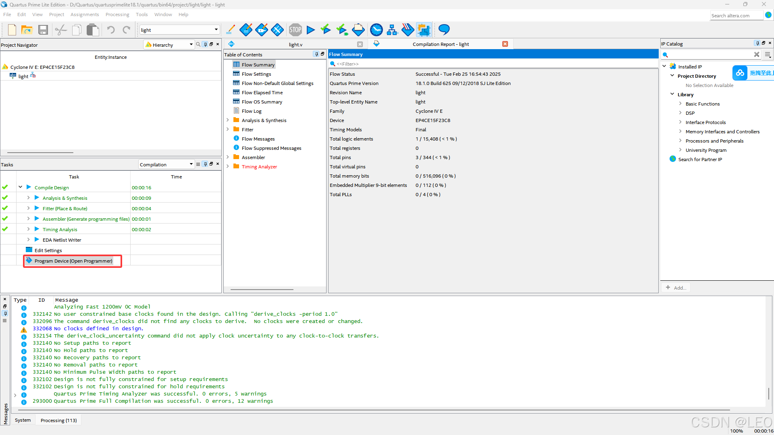Viewport: 774px width, 435px height.
Task: Open the Timing Analyzer clock icon
Action: tap(376, 30)
